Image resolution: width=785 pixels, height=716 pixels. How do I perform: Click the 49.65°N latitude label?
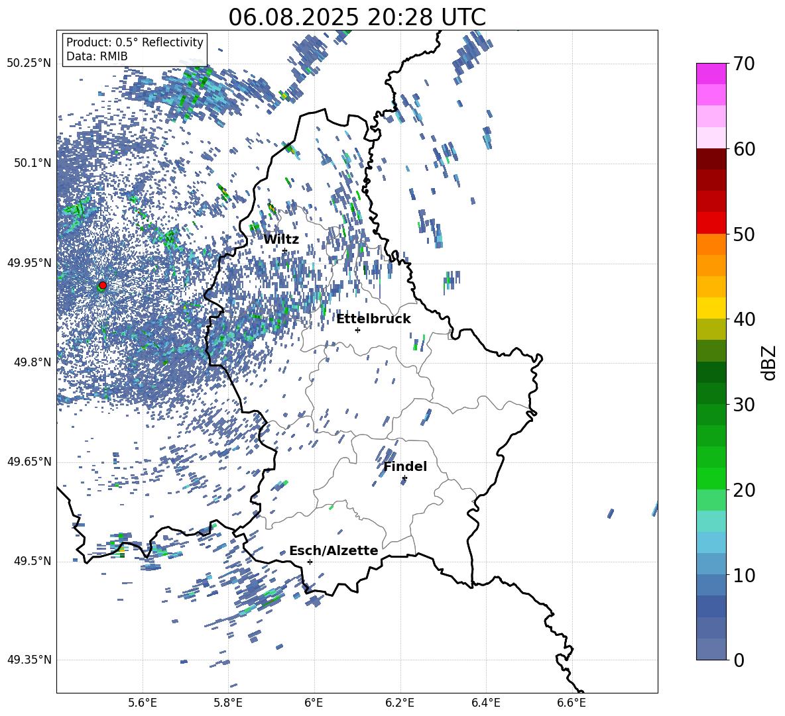click(29, 462)
